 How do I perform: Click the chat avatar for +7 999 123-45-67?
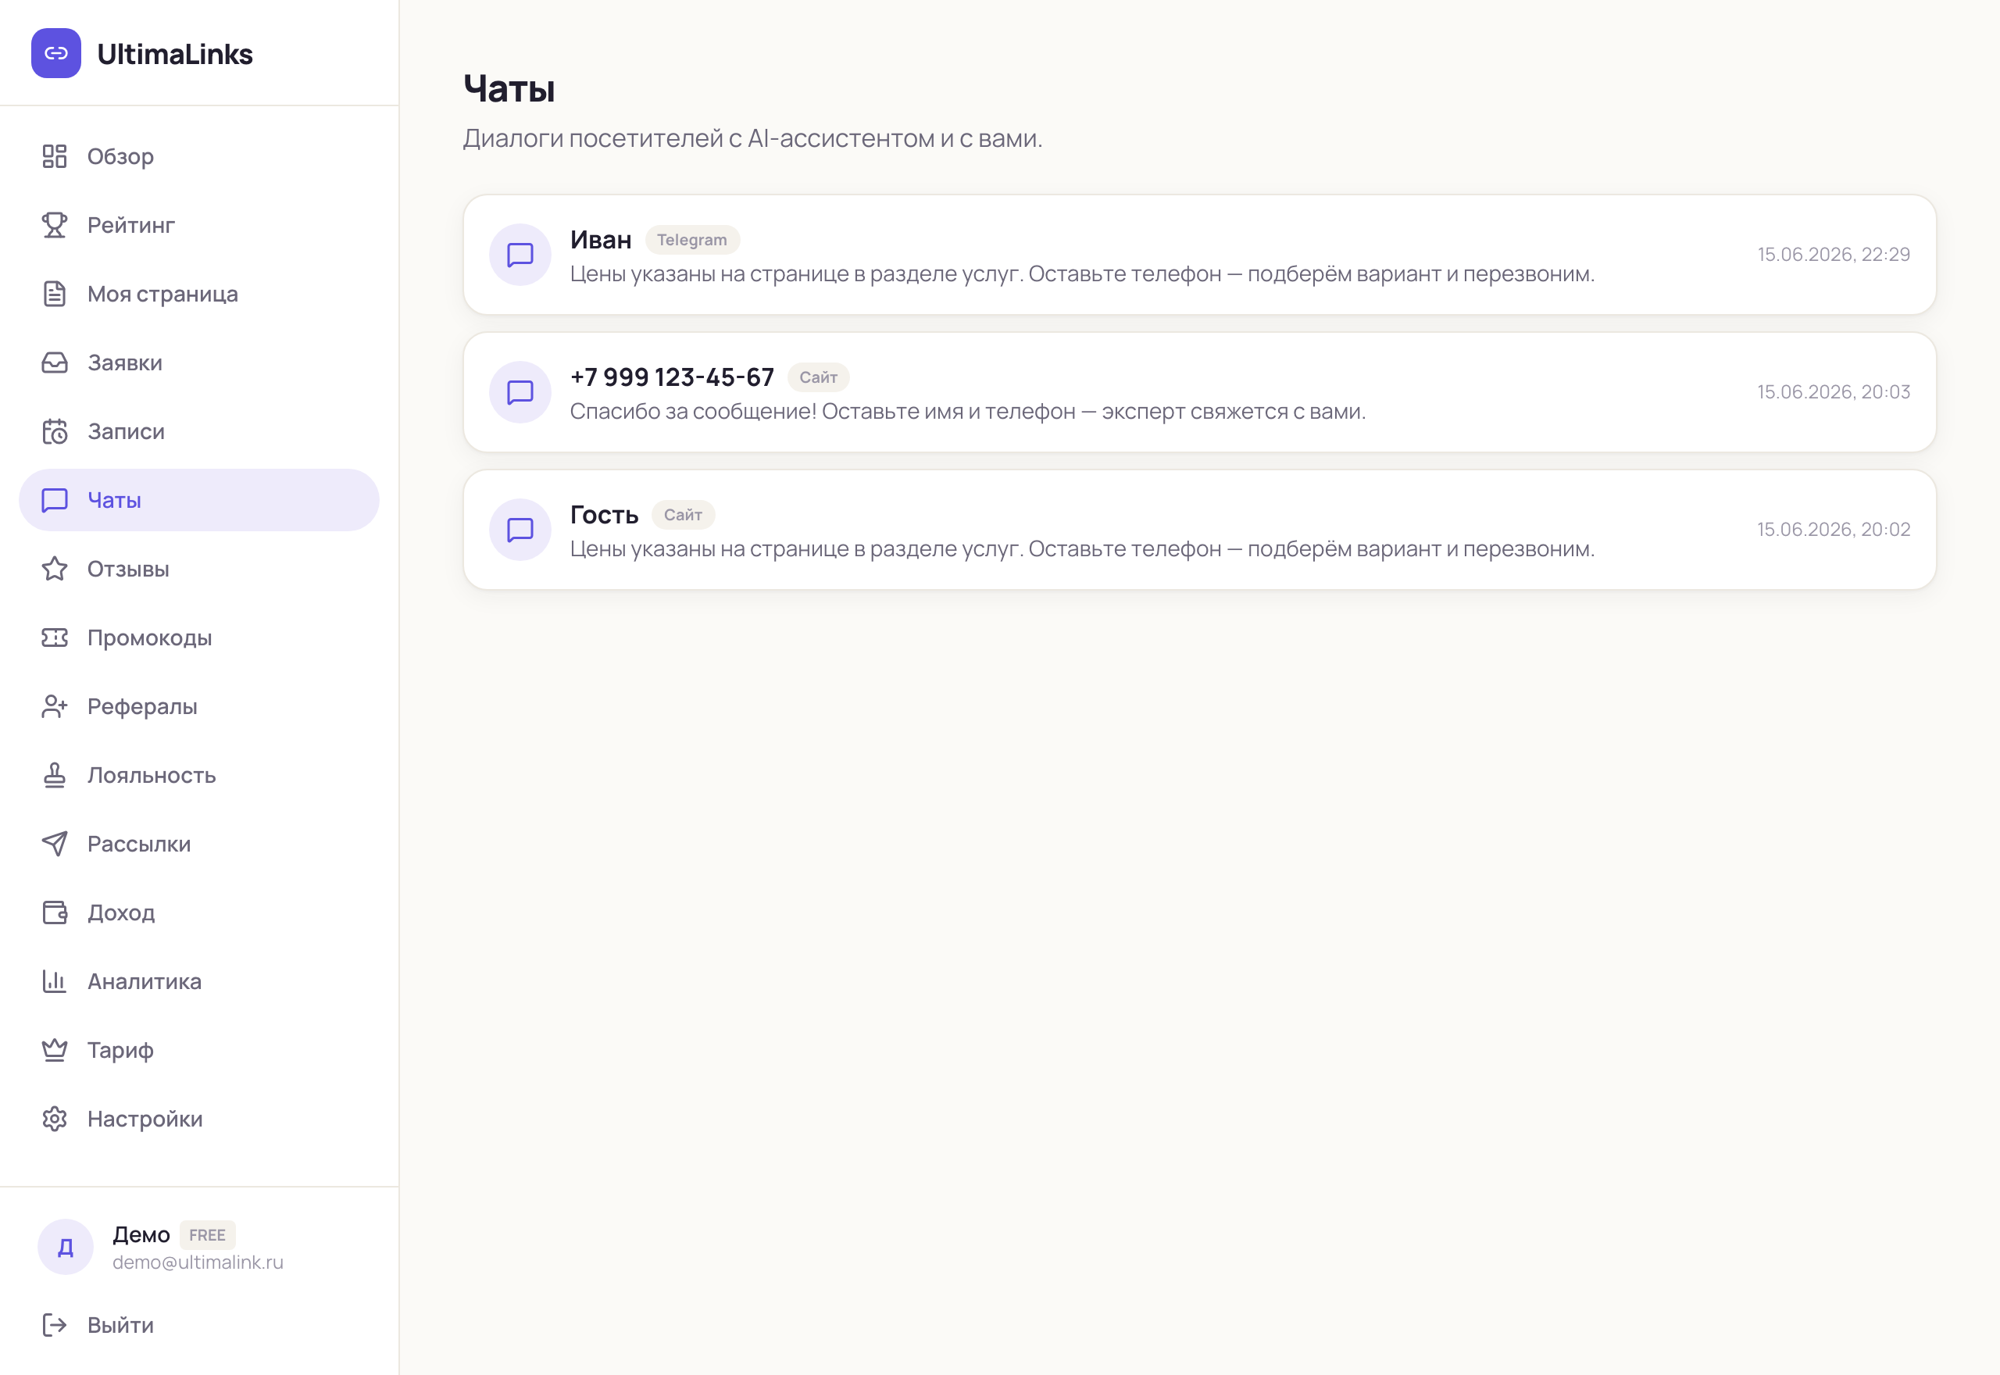tap(520, 392)
